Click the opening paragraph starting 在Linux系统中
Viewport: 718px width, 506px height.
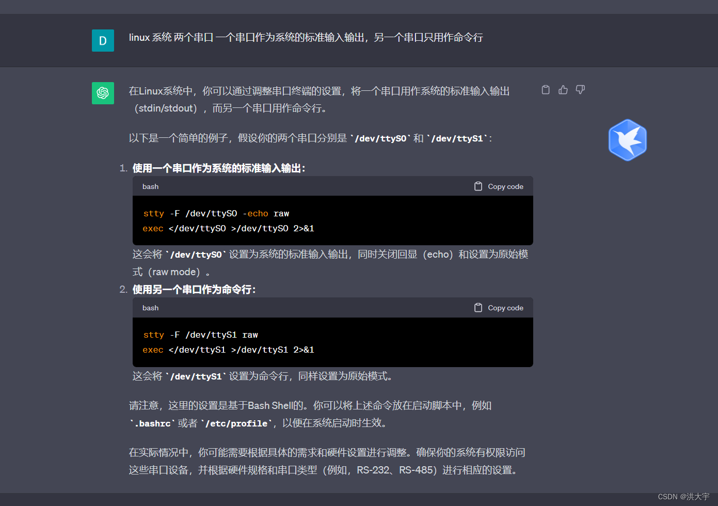point(319,100)
